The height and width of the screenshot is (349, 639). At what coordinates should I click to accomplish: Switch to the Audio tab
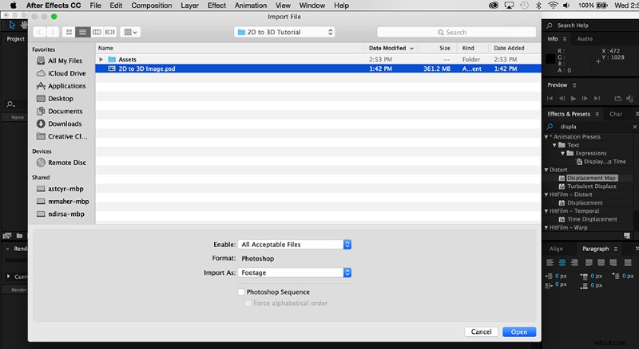pyautogui.click(x=585, y=38)
